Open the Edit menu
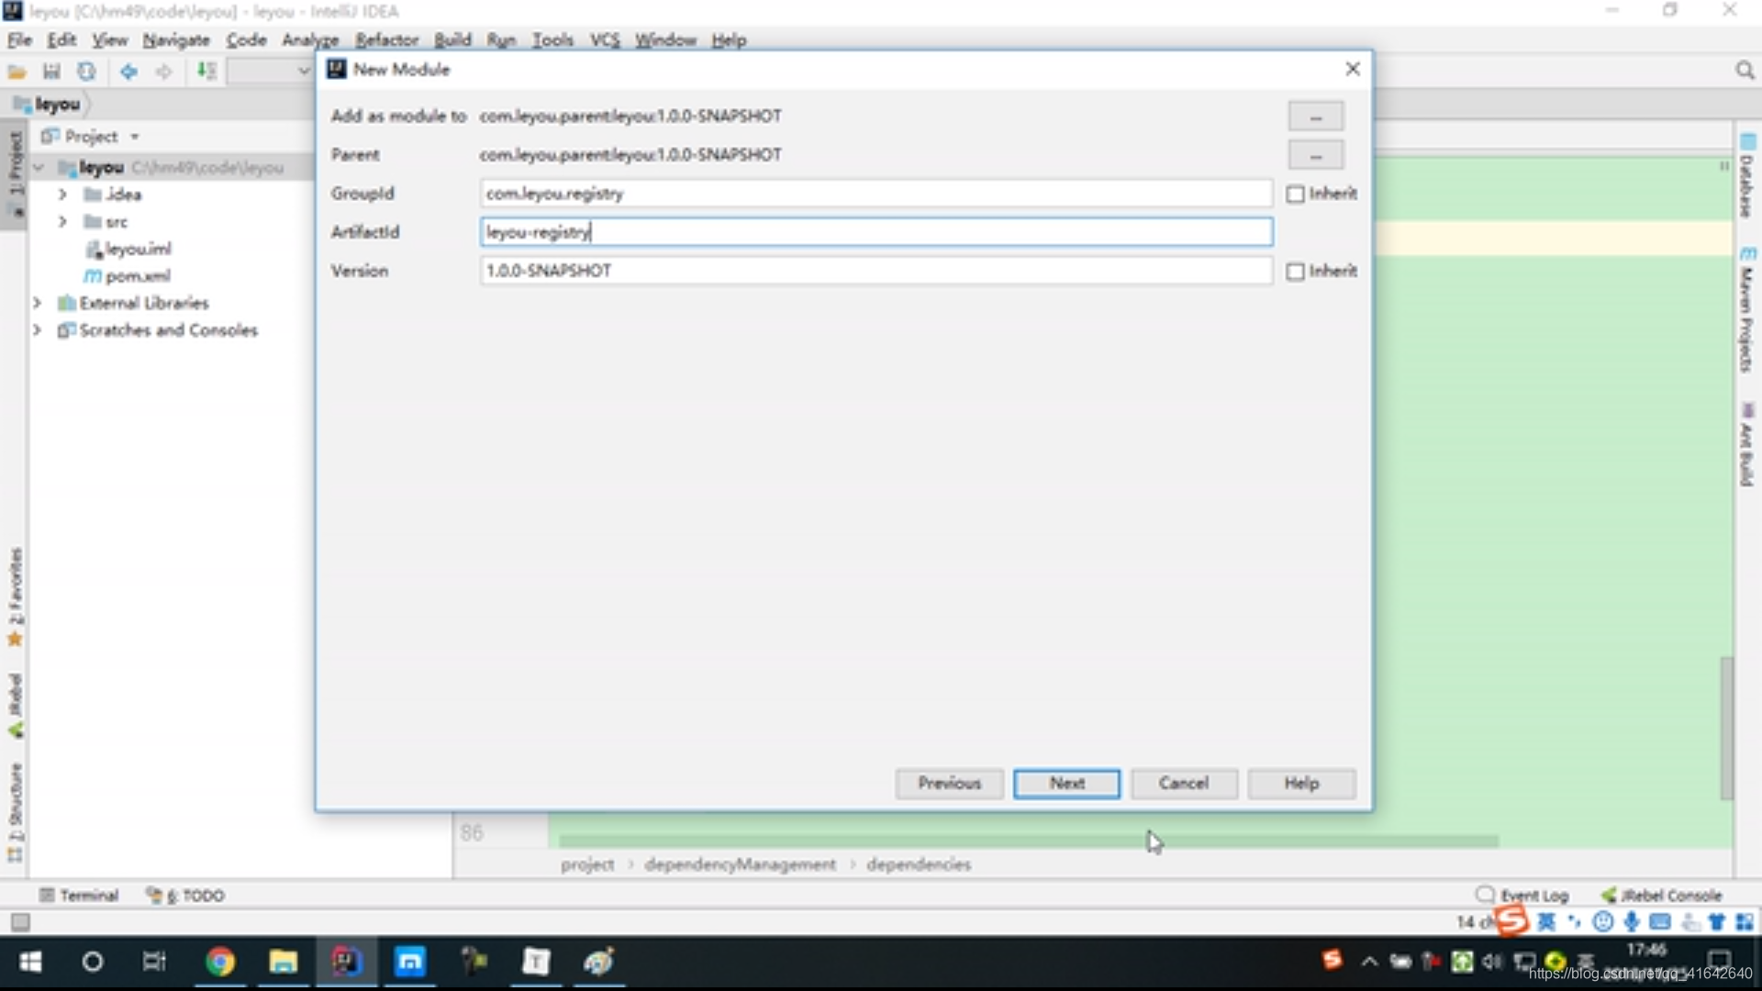Screen dimensions: 1762x991 (x=61, y=39)
